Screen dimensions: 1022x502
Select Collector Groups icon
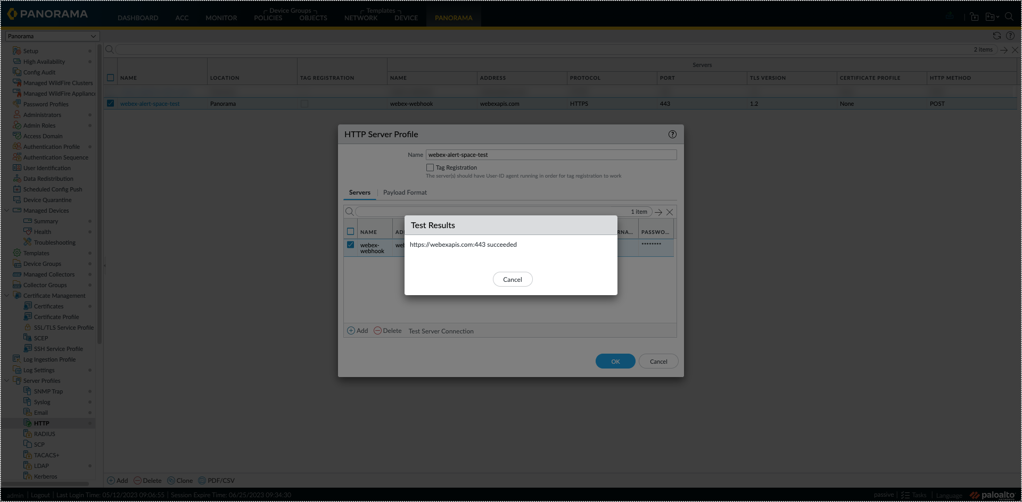(x=17, y=285)
